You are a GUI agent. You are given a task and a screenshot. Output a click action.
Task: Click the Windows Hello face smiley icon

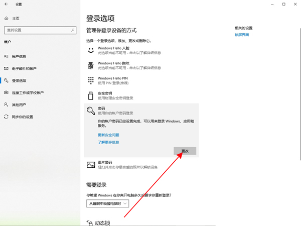click(x=91, y=50)
